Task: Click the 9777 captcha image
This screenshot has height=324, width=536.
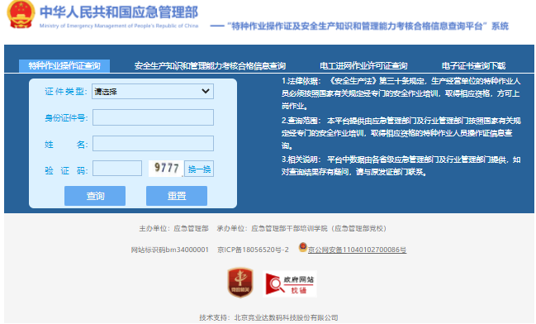Action: tap(166, 169)
